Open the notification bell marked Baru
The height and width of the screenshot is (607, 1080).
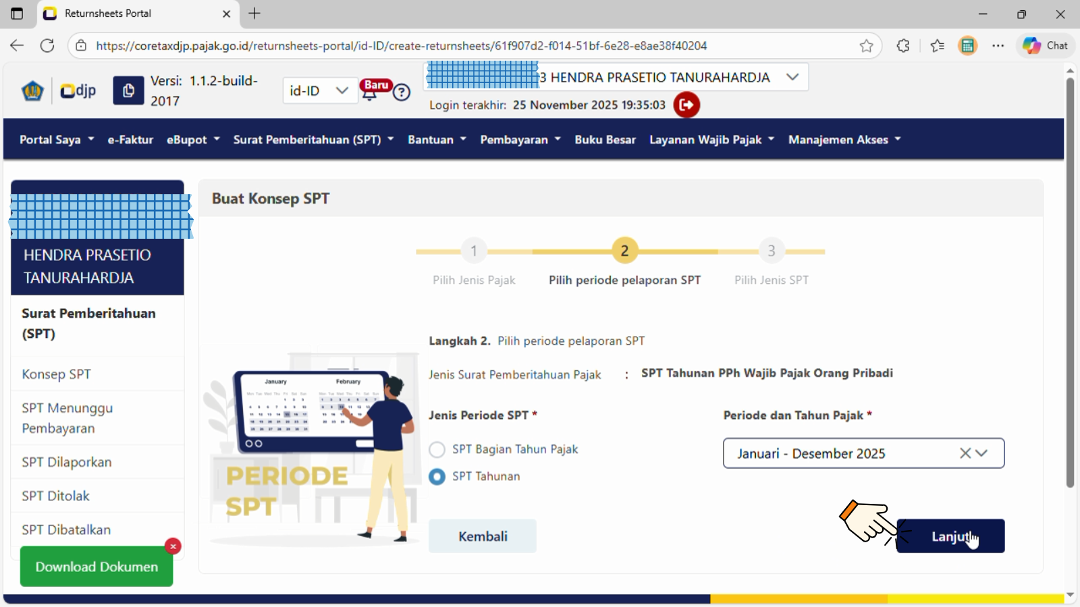(370, 93)
